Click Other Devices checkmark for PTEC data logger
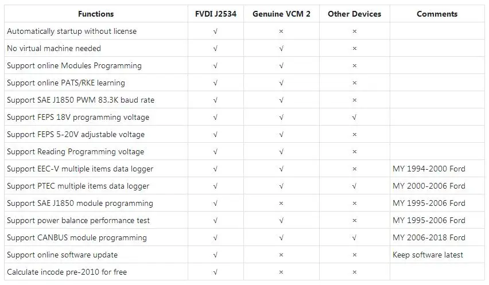 [x=354, y=186]
